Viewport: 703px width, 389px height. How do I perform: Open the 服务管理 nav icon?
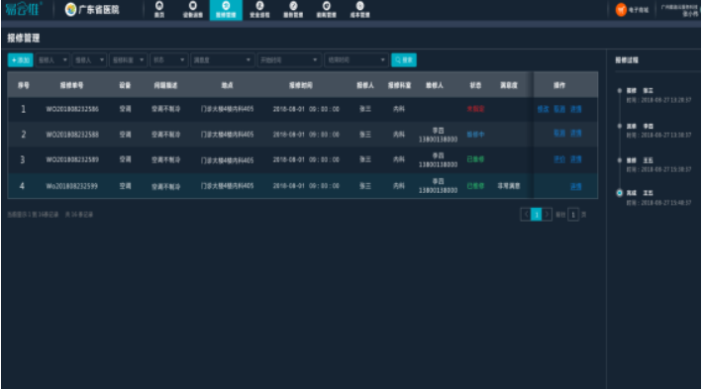[293, 6]
